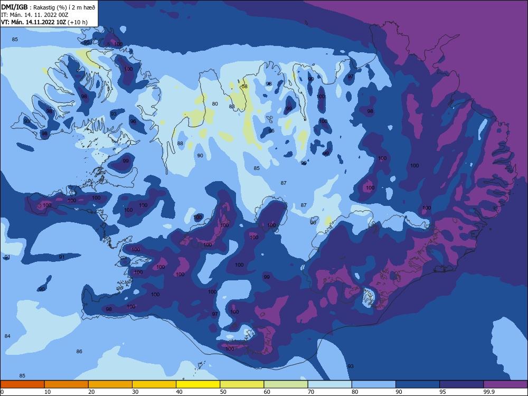Click the valid time line 'VT: Mán. 14.11.2022 10Z'
528x396 pixels.
click(x=33, y=22)
